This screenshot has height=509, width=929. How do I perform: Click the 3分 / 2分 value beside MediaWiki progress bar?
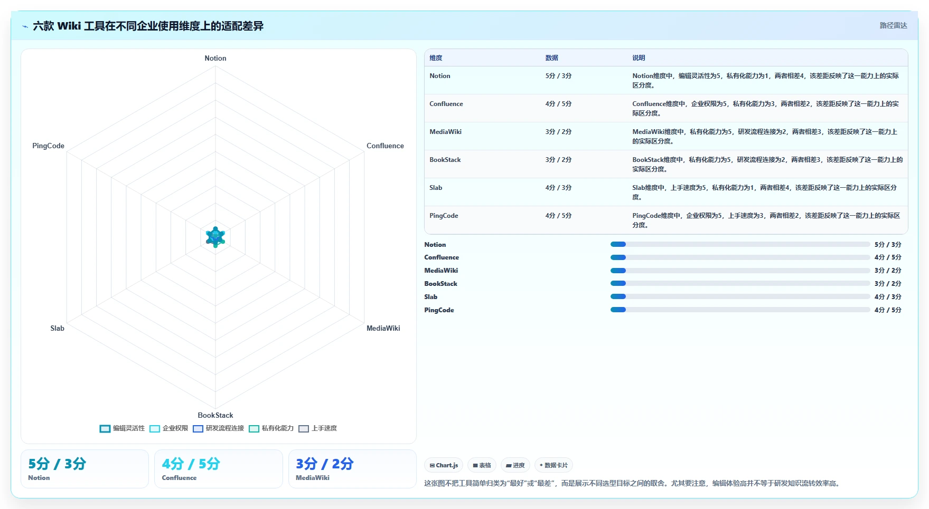[888, 271]
